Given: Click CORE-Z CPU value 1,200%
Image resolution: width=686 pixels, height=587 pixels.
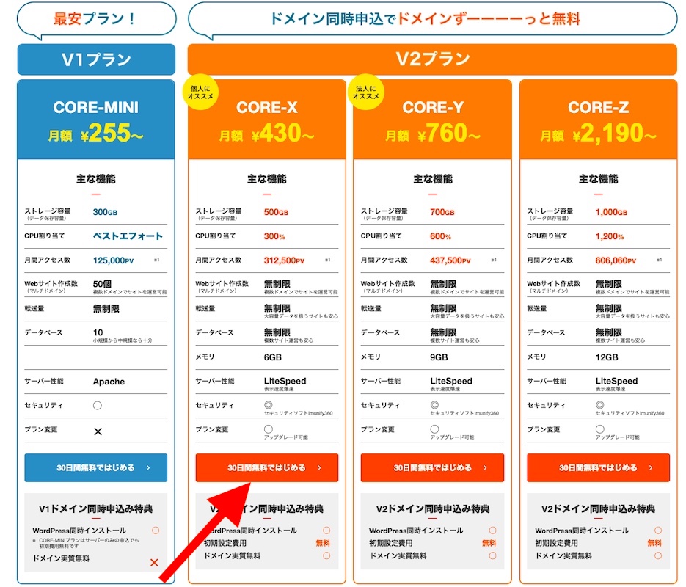Looking at the screenshot, I should coord(610,236).
